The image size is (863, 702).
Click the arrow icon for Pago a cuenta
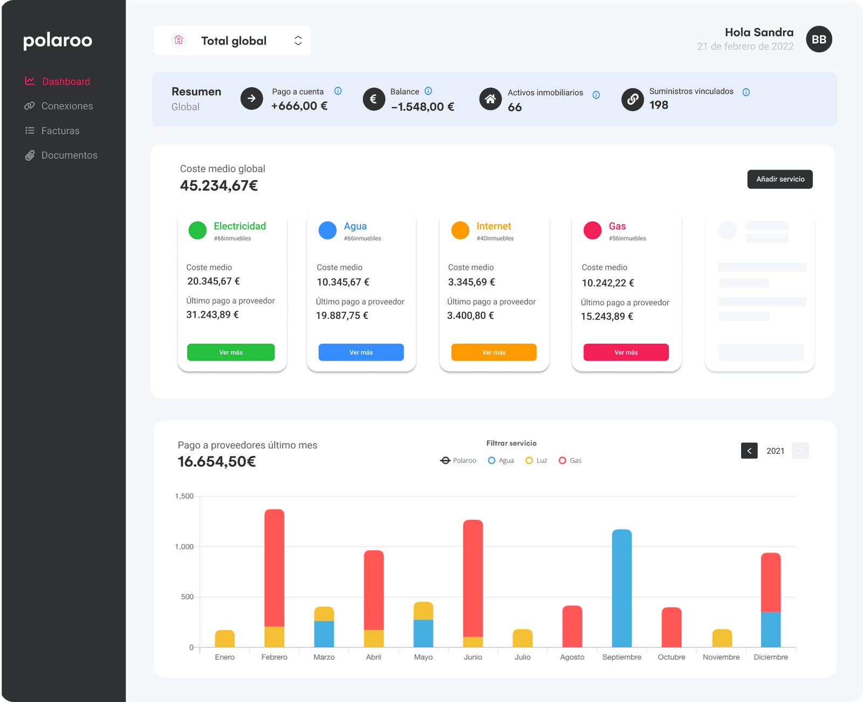[251, 99]
